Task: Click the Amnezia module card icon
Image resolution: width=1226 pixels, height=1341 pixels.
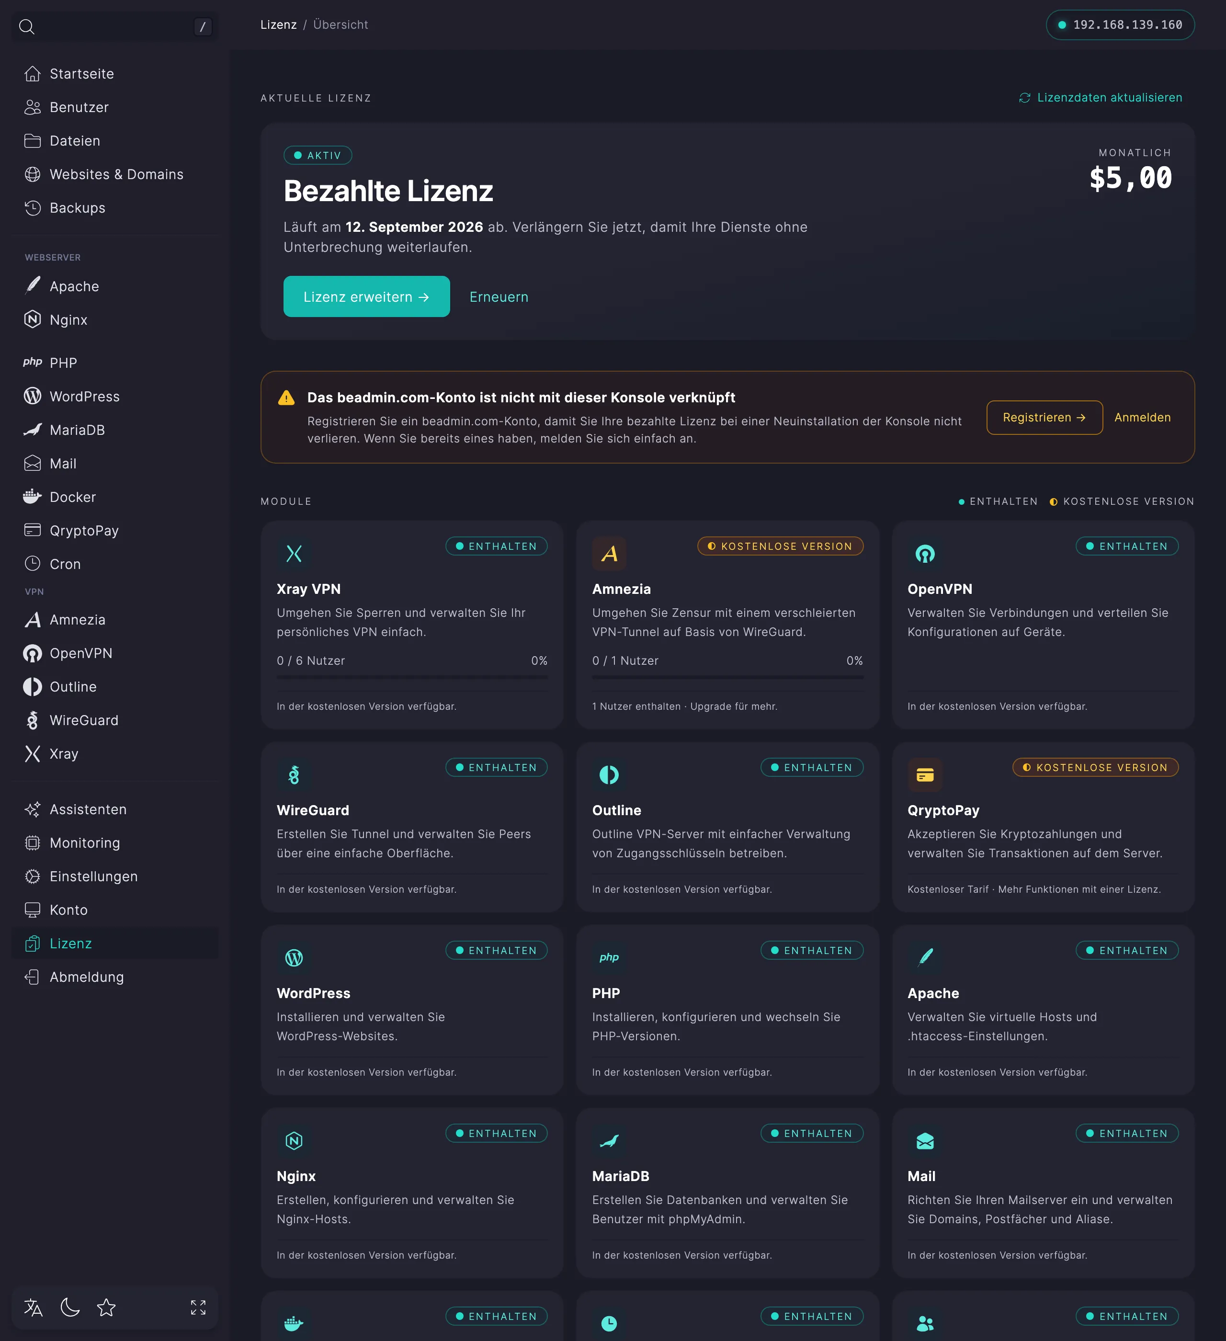Action: click(x=609, y=554)
